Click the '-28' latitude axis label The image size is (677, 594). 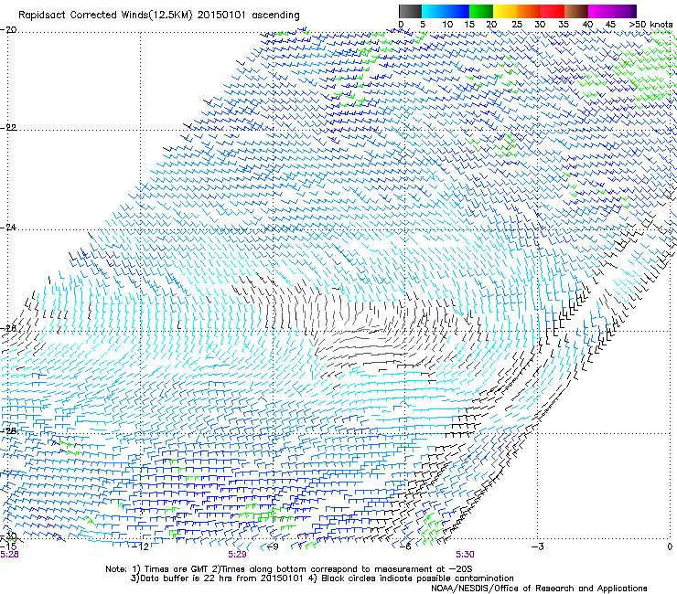[8, 430]
